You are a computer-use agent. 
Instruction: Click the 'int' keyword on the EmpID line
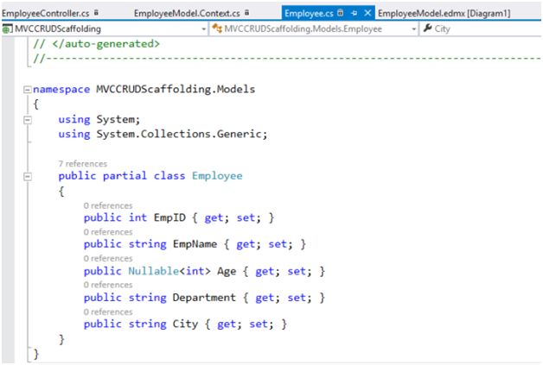coord(137,217)
